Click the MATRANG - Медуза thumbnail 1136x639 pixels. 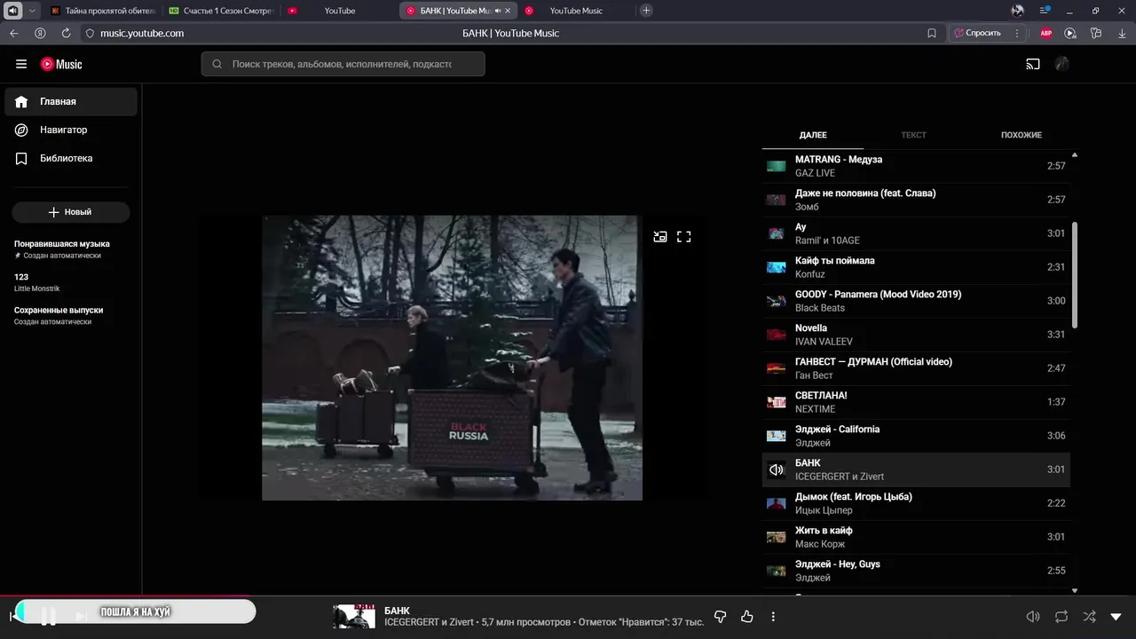point(777,166)
